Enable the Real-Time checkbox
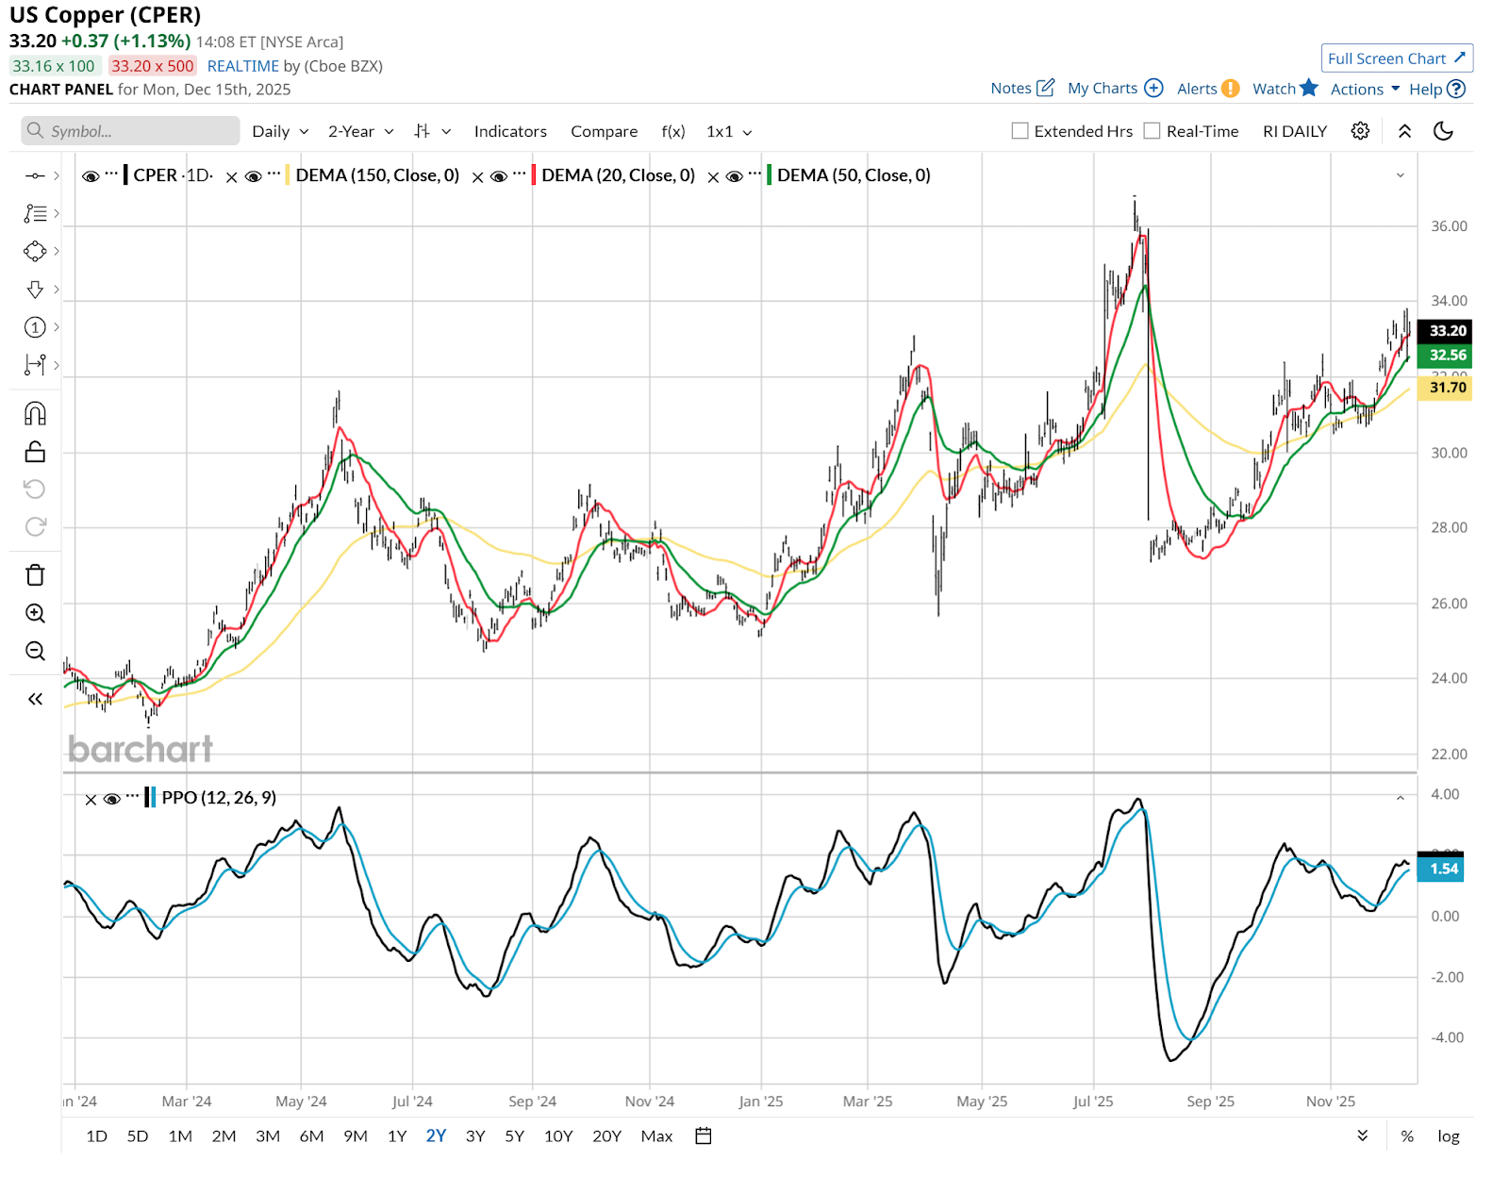Image resolution: width=1509 pixels, height=1193 pixels. coord(1152,131)
